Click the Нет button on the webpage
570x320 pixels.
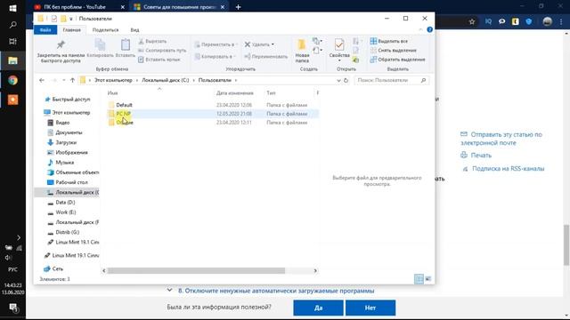coord(370,308)
